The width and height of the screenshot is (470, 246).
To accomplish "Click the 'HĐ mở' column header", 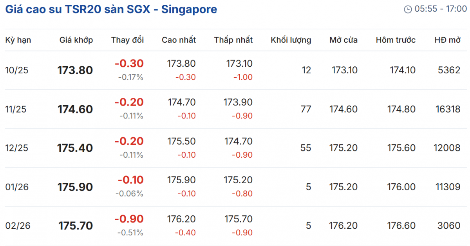I will click(447, 40).
